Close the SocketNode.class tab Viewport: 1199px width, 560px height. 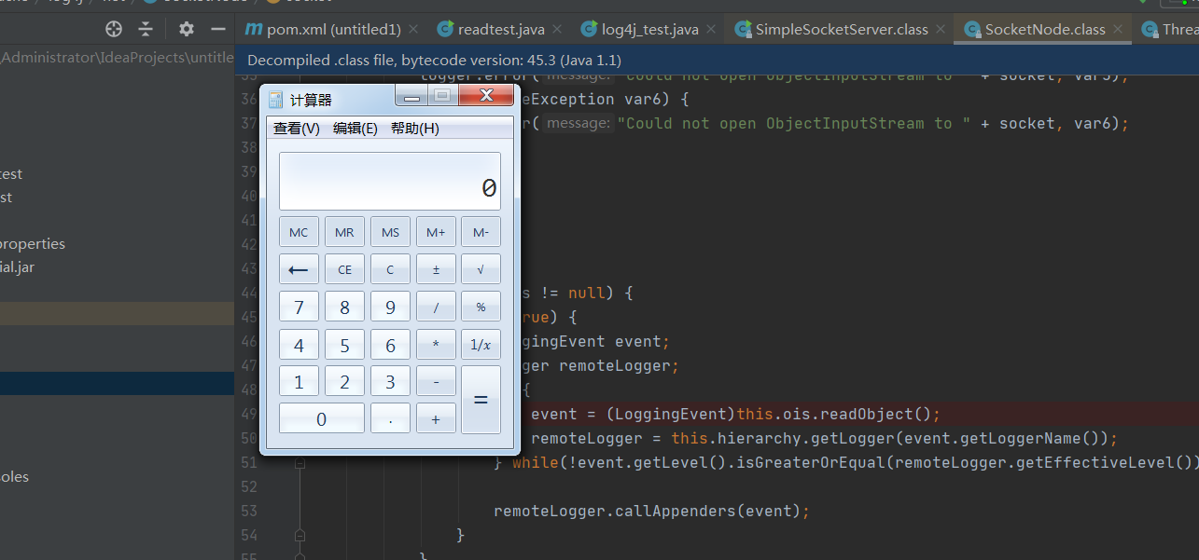[x=1117, y=30]
